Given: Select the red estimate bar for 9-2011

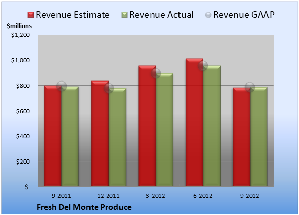Looking at the screenshot, I should tap(53, 136).
